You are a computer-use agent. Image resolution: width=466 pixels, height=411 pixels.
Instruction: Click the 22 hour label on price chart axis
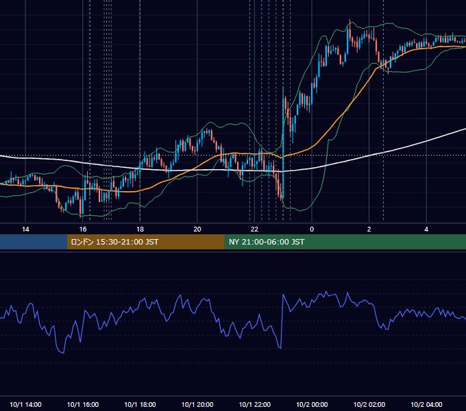point(254,229)
